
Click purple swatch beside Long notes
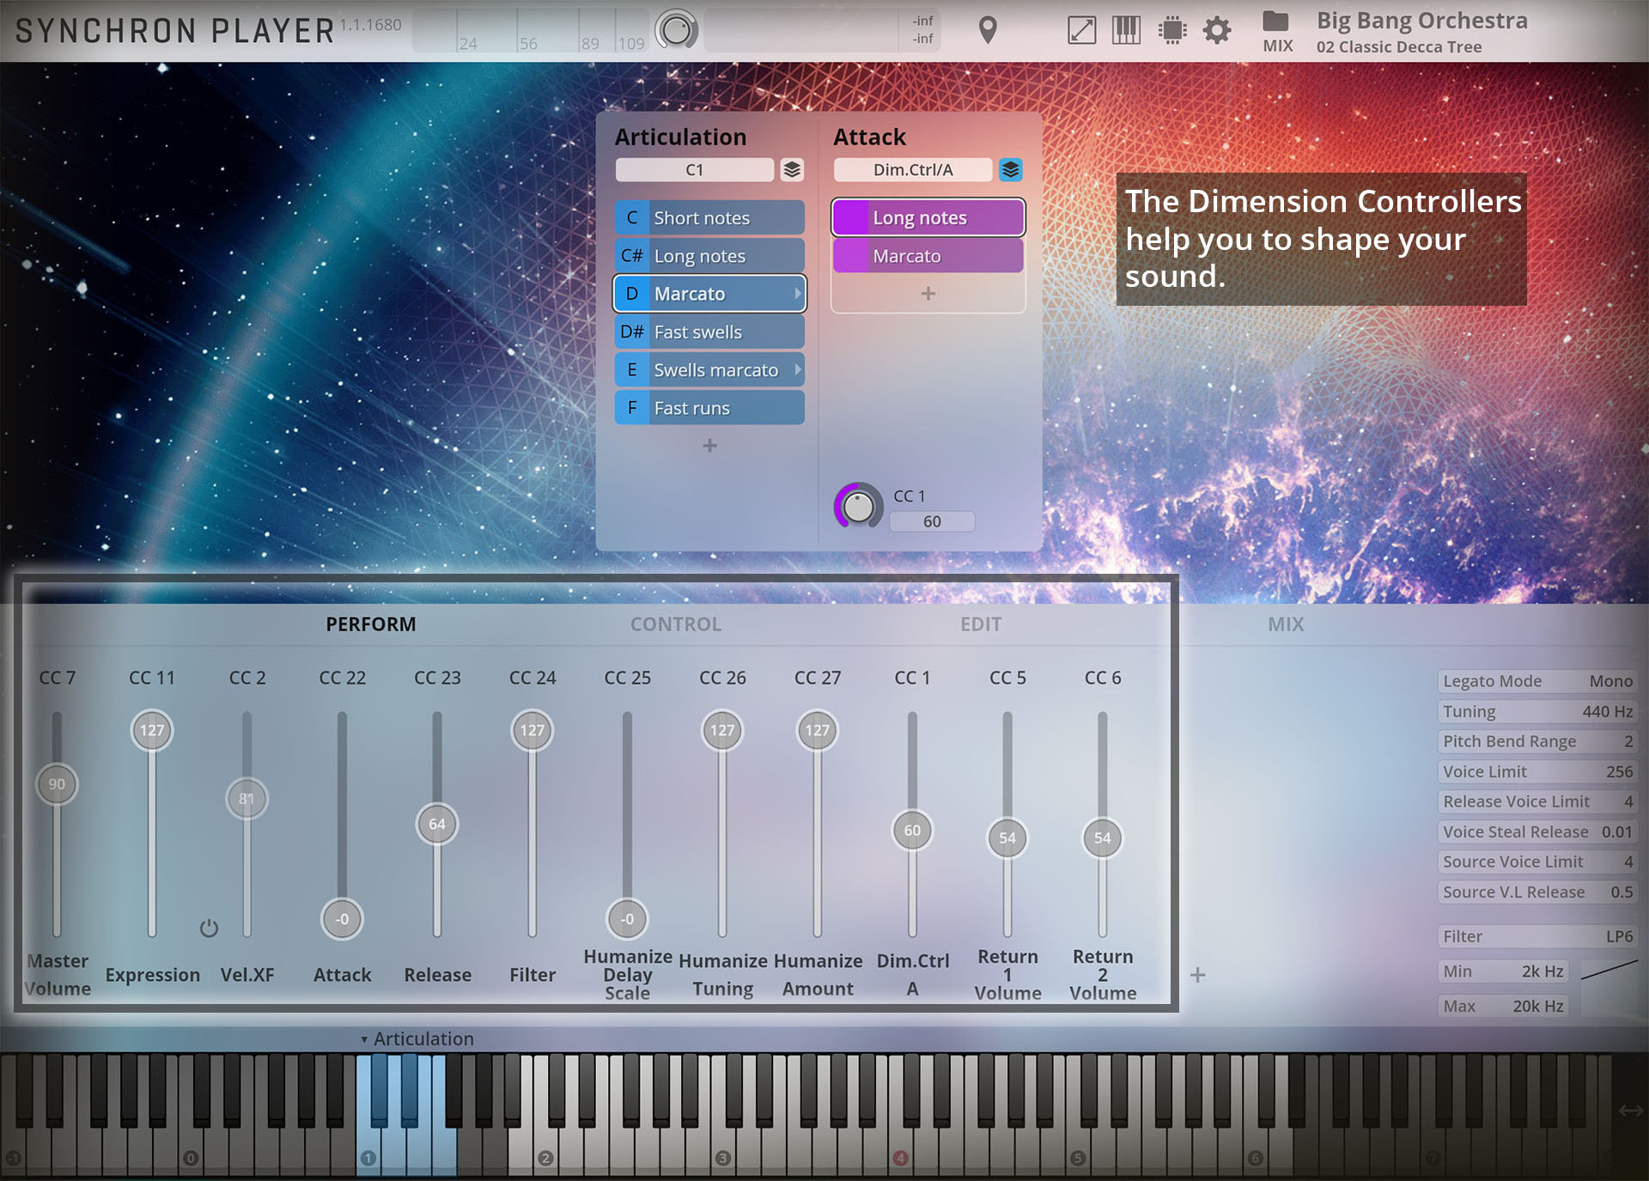click(x=851, y=218)
